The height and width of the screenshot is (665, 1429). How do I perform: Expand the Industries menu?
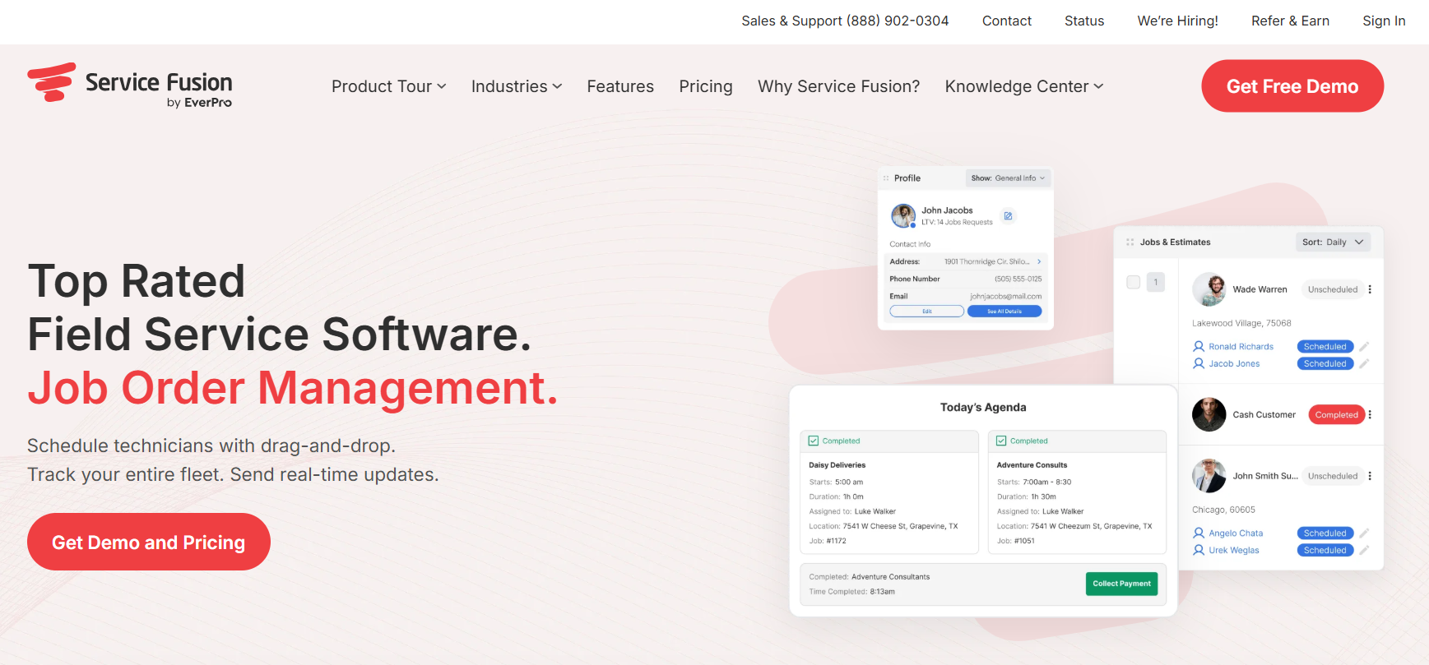(x=517, y=86)
